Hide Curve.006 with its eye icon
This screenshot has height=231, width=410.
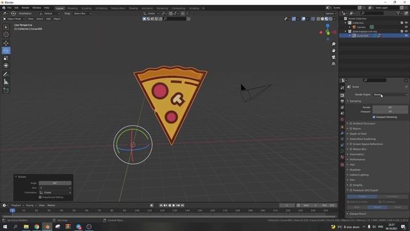406,36
